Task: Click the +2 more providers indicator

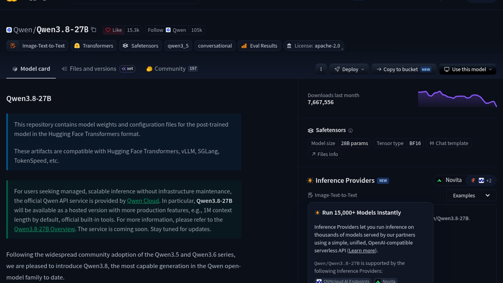Action: tap(489, 181)
